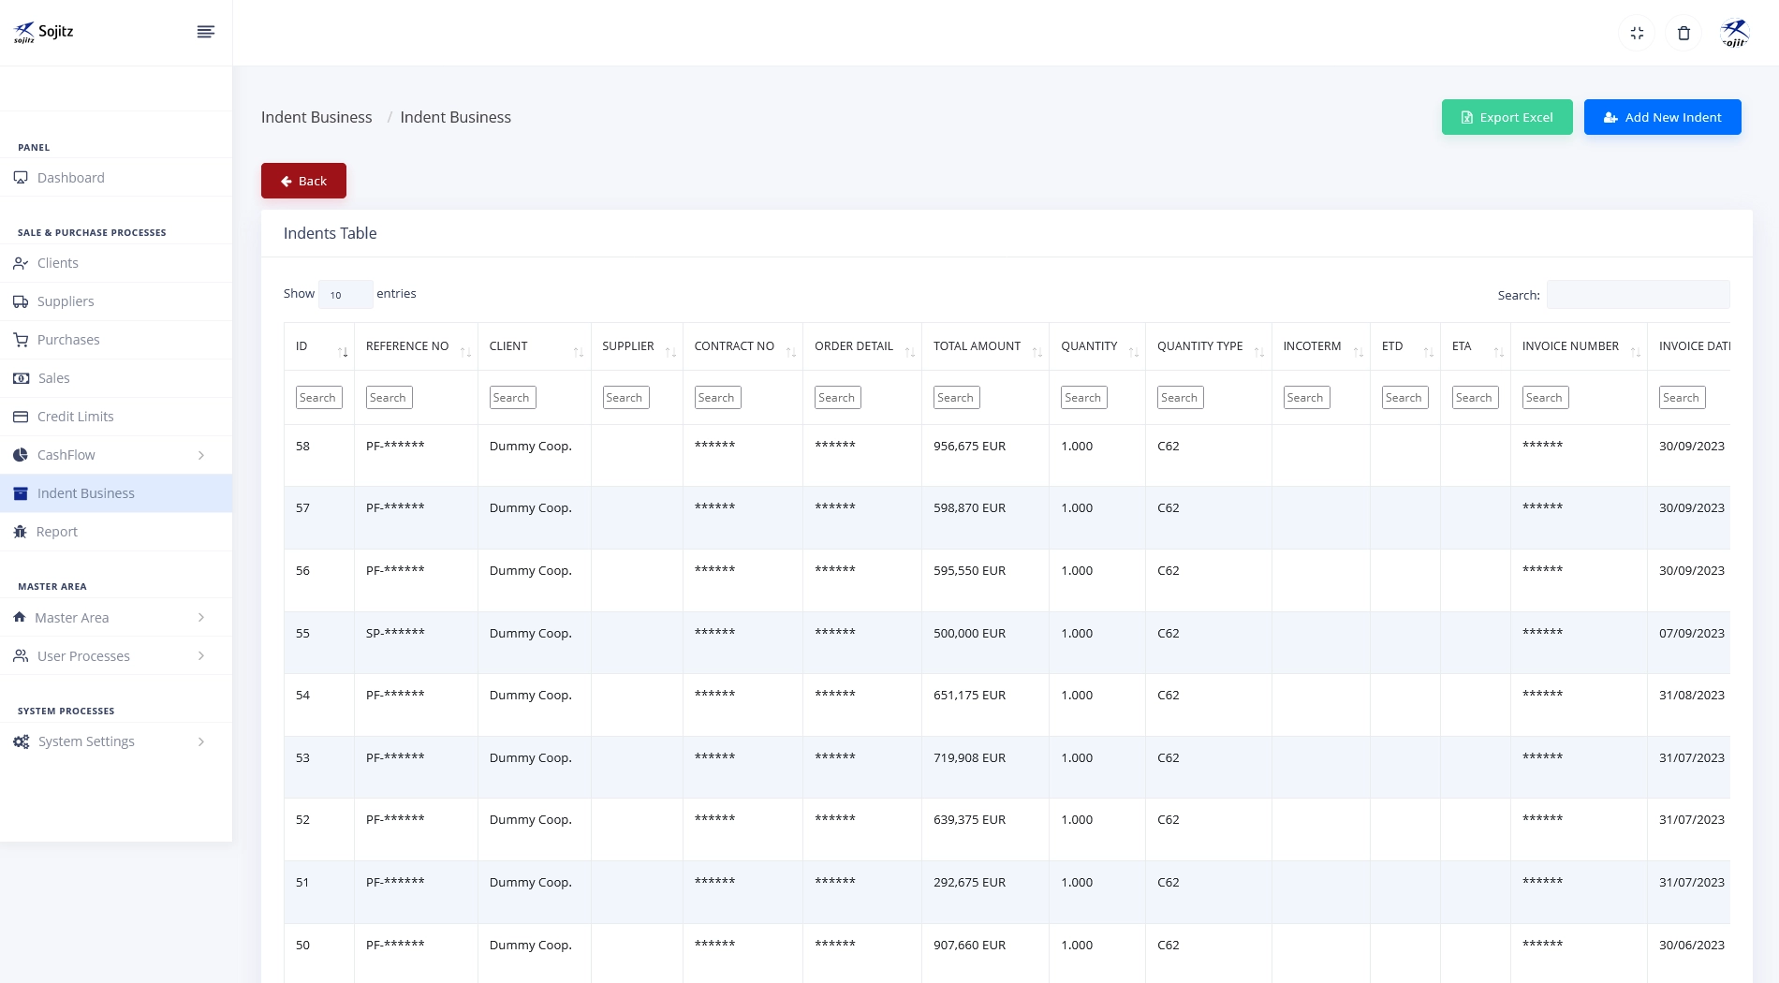Go to Clients in sidebar
Viewport: 1779px width, 983px height.
pyautogui.click(x=116, y=263)
